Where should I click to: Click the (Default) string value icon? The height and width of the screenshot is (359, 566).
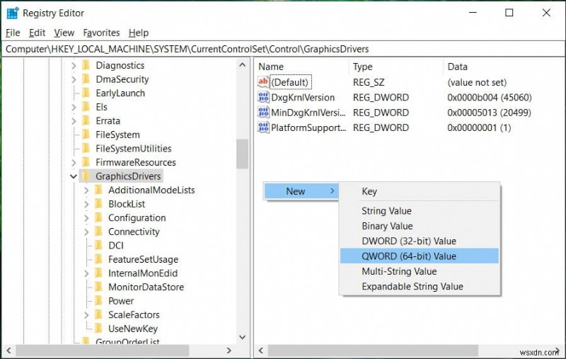(x=263, y=83)
